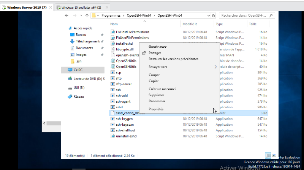Image resolution: width=304 pixels, height=170 pixels.
Task: Go forward with the right arrow button
Action: (x=74, y=16)
